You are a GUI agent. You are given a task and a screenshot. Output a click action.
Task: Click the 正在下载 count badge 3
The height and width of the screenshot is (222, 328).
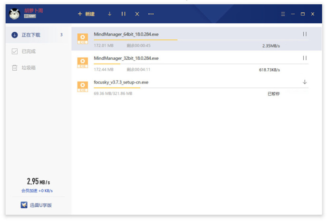pos(61,35)
